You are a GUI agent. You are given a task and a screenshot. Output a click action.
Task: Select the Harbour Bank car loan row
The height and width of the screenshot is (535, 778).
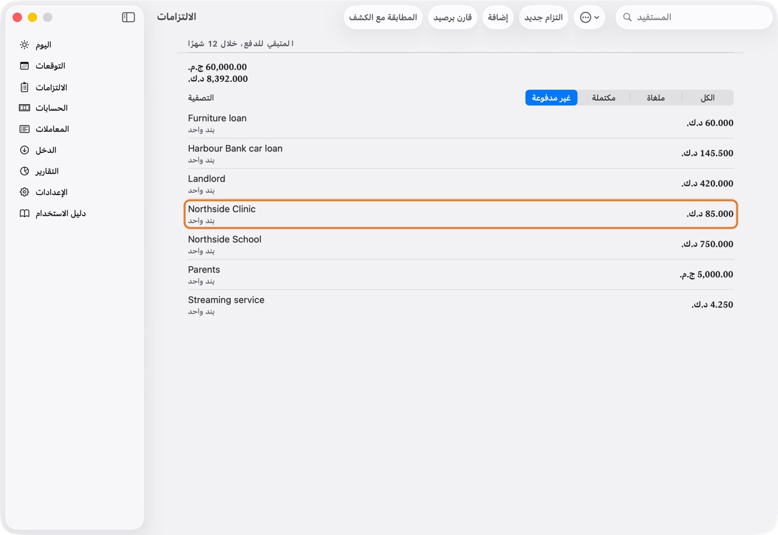pyautogui.click(x=460, y=154)
